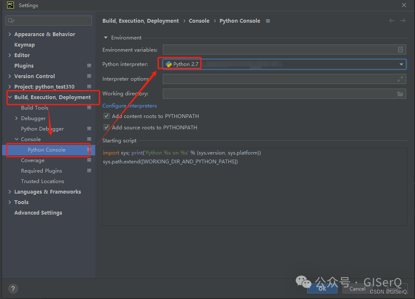Click project icon beside Coverage
Image resolution: width=415 pixels, height=299 pixels.
(x=89, y=160)
